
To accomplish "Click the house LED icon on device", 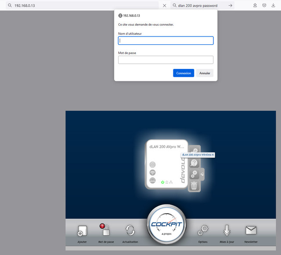I will (167, 182).
